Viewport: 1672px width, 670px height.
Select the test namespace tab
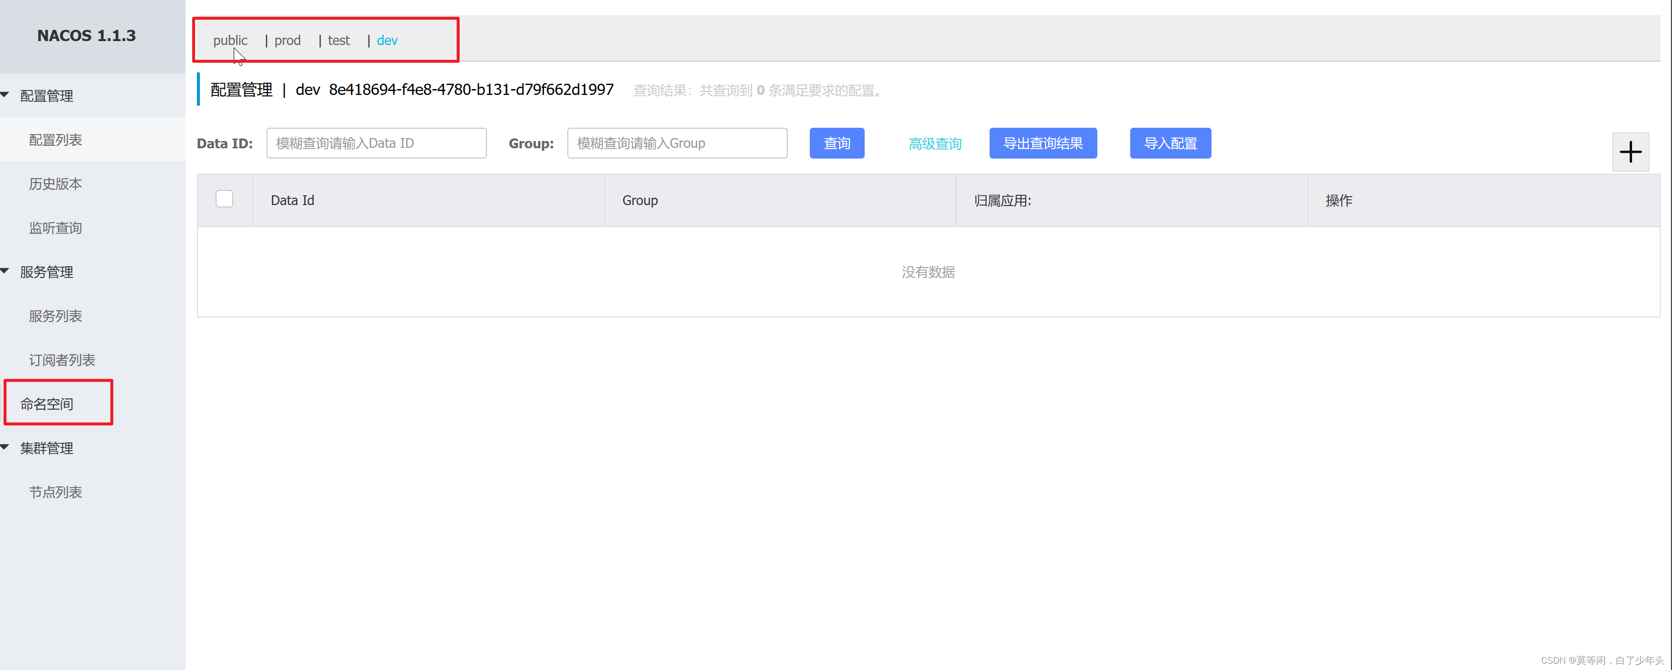[338, 40]
